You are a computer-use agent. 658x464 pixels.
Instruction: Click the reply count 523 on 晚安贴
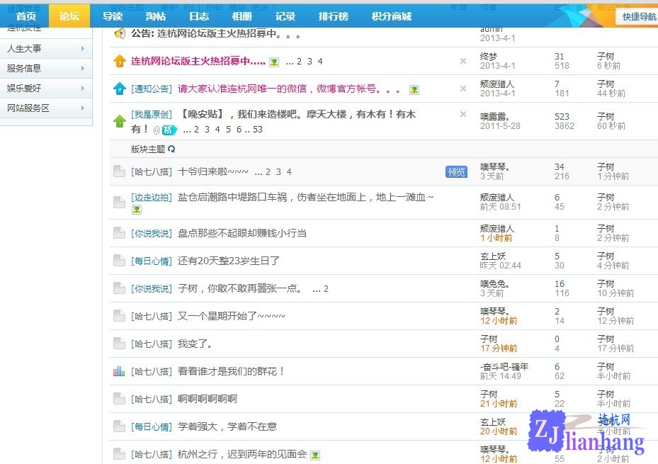(562, 117)
